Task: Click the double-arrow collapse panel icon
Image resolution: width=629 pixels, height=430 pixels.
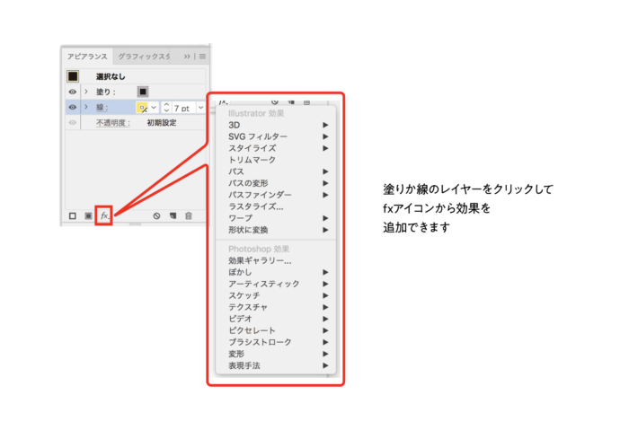Action: tap(187, 57)
